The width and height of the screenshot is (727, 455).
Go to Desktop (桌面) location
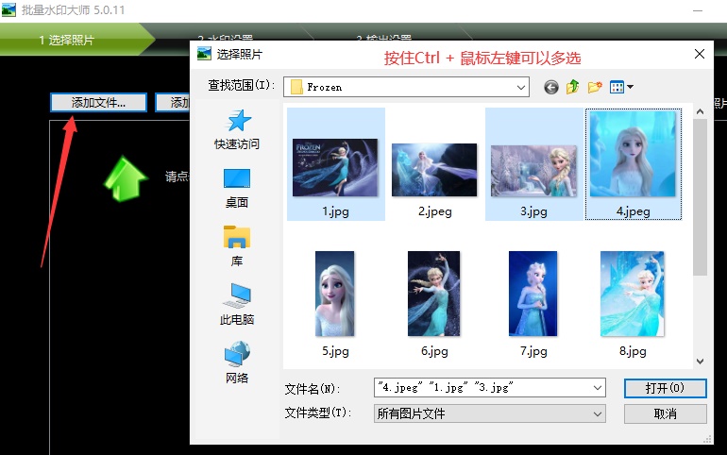[x=237, y=188]
